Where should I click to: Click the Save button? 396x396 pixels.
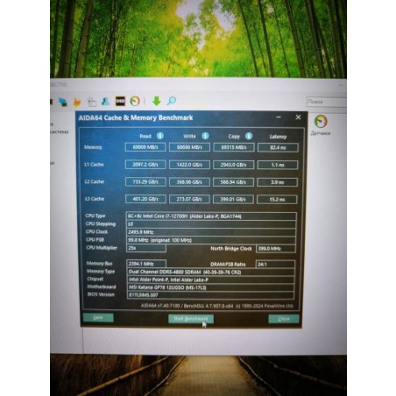tap(98, 318)
